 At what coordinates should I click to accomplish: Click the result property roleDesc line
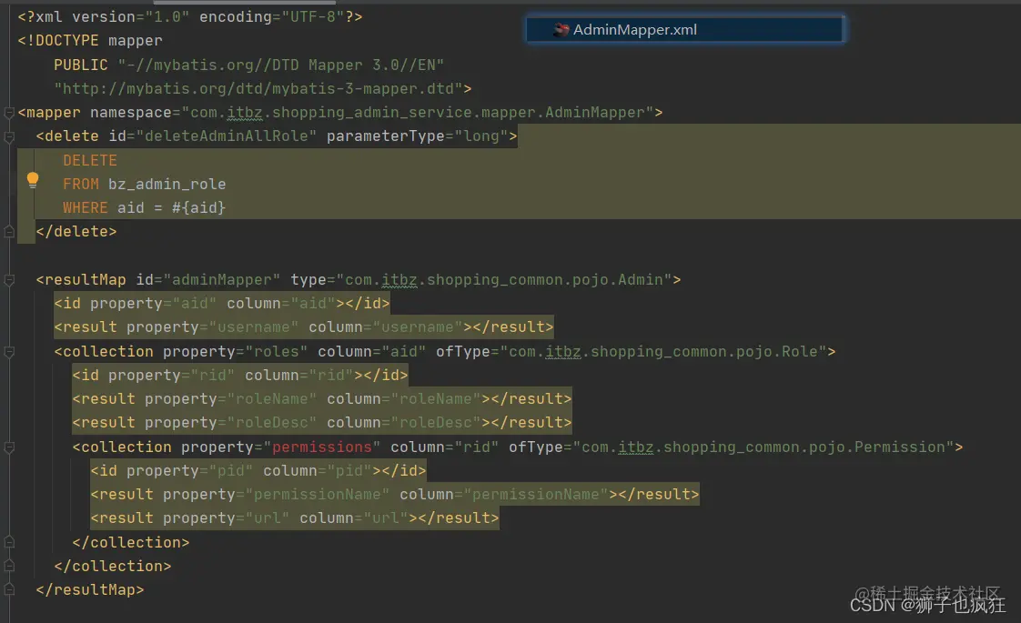[321, 423]
